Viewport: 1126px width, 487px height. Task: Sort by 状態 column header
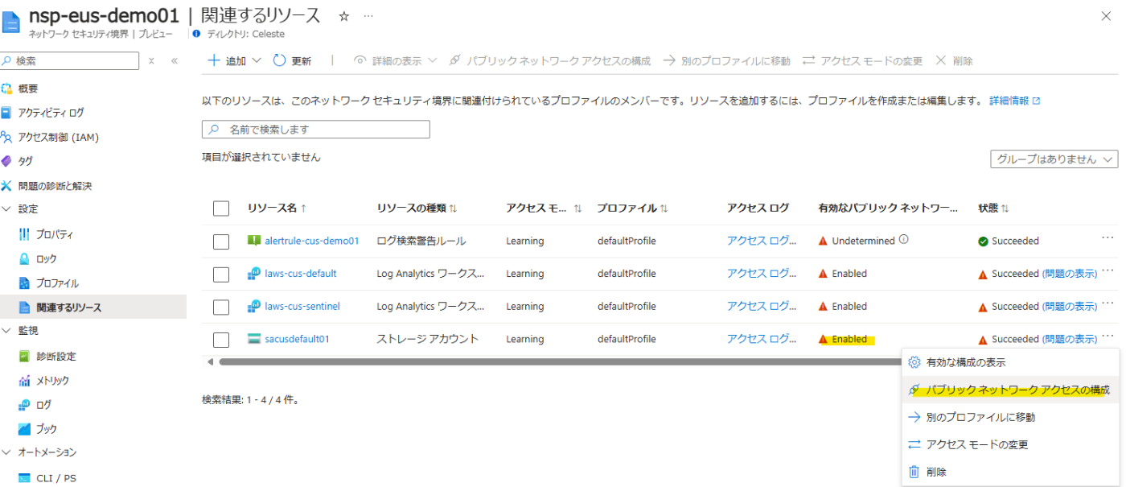point(994,208)
